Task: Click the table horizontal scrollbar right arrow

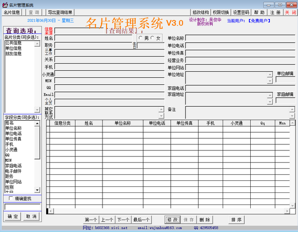Action: point(287,211)
